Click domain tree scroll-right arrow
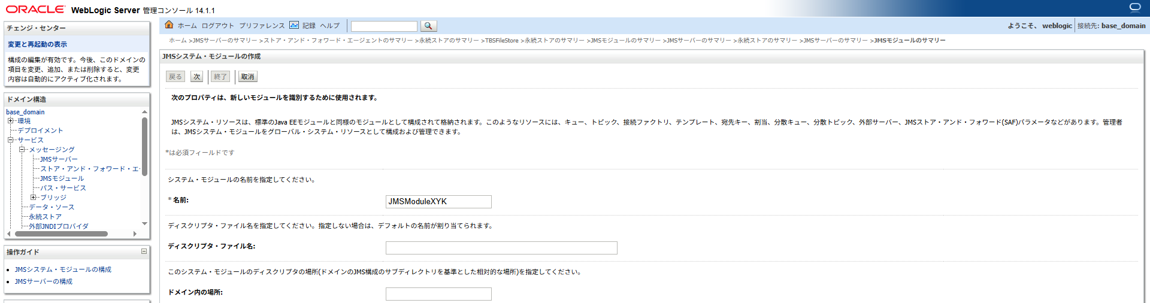Viewport: 1150px width, 303px height. (x=135, y=234)
